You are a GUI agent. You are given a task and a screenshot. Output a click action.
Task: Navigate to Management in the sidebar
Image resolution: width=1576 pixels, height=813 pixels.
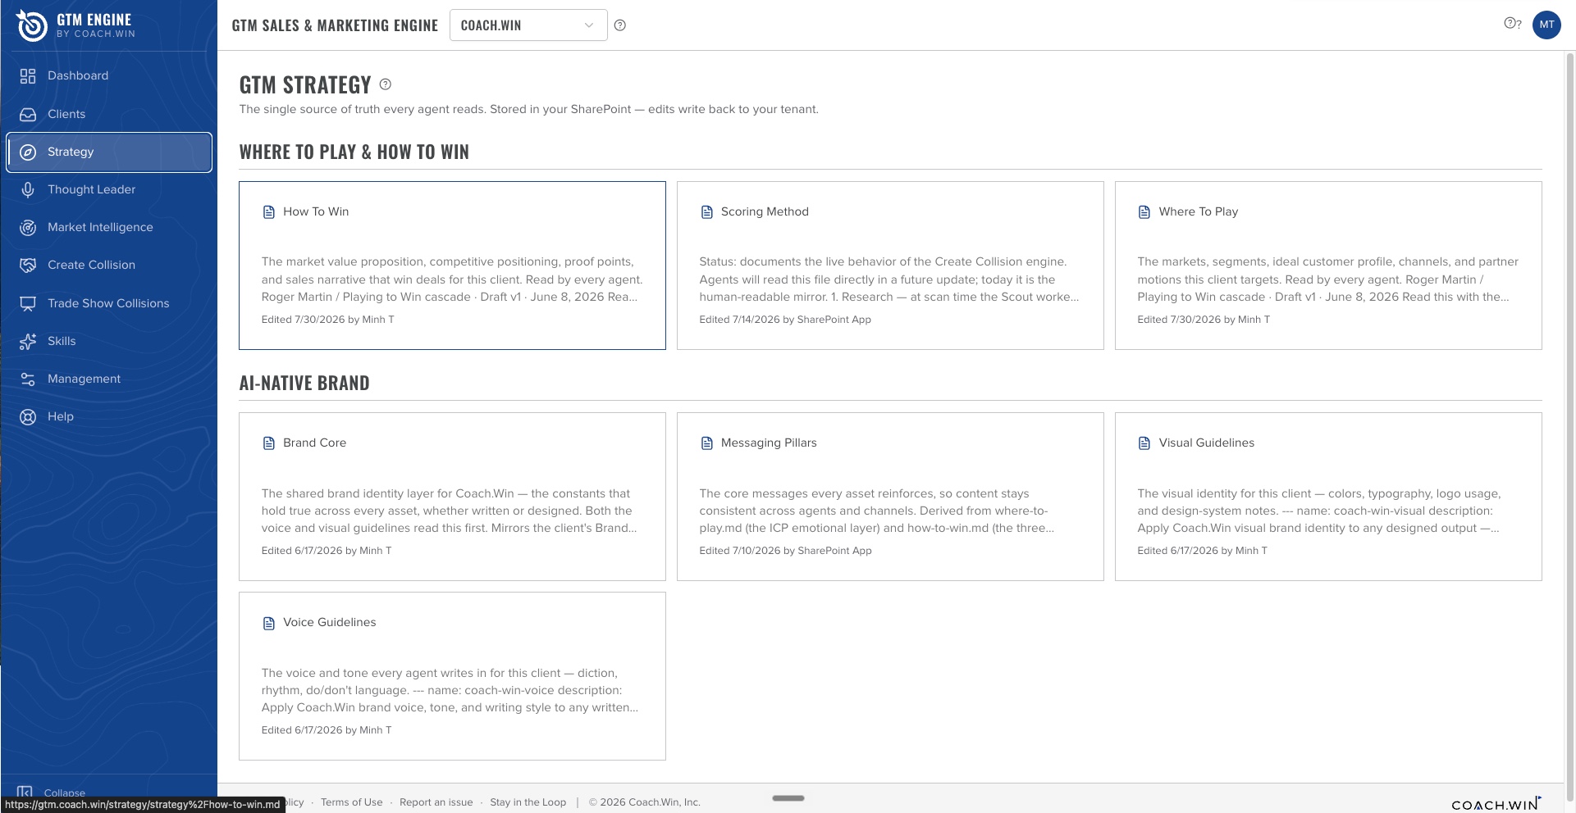pos(109,379)
